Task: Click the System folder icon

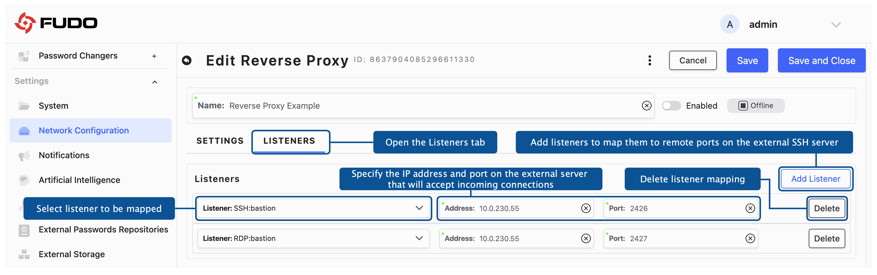Action: [24, 106]
